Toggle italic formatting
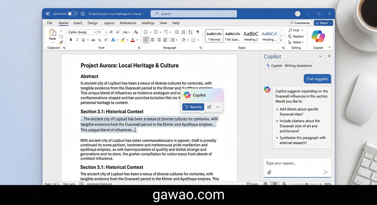 coord(77,40)
